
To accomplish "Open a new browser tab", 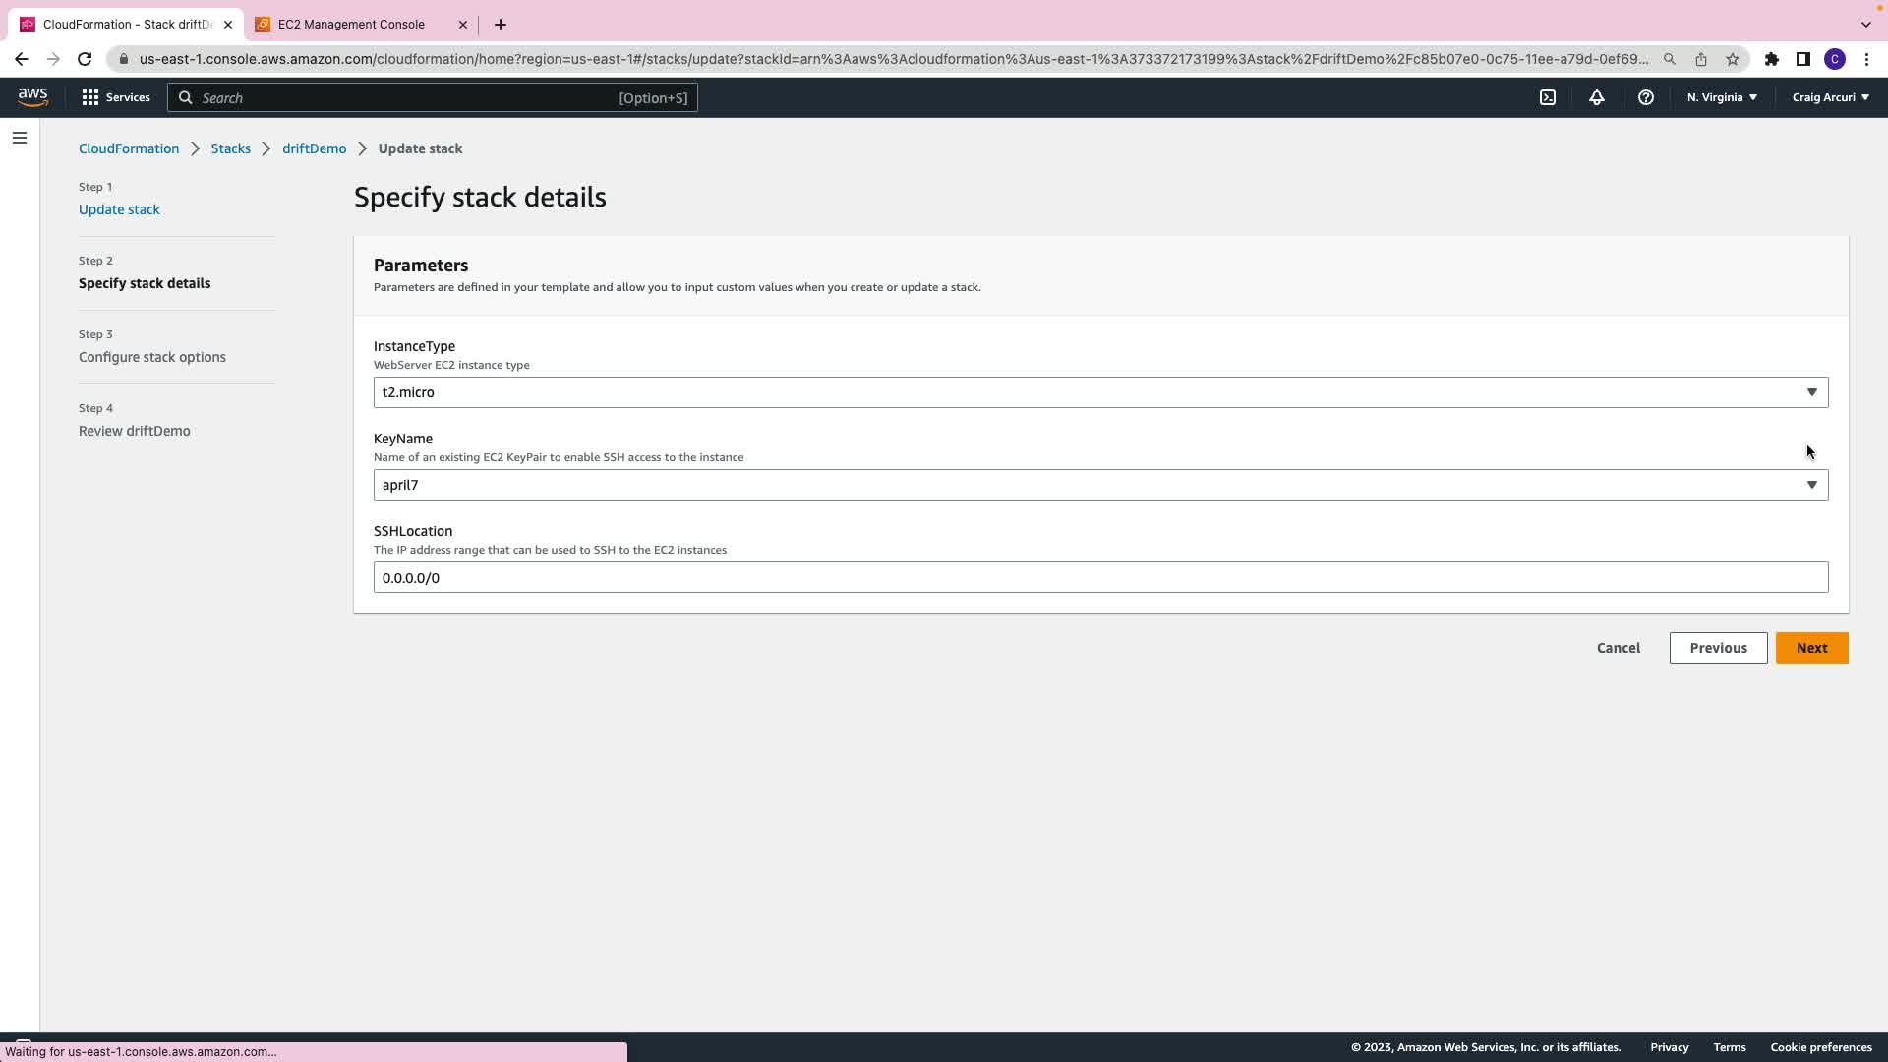I will click(501, 25).
